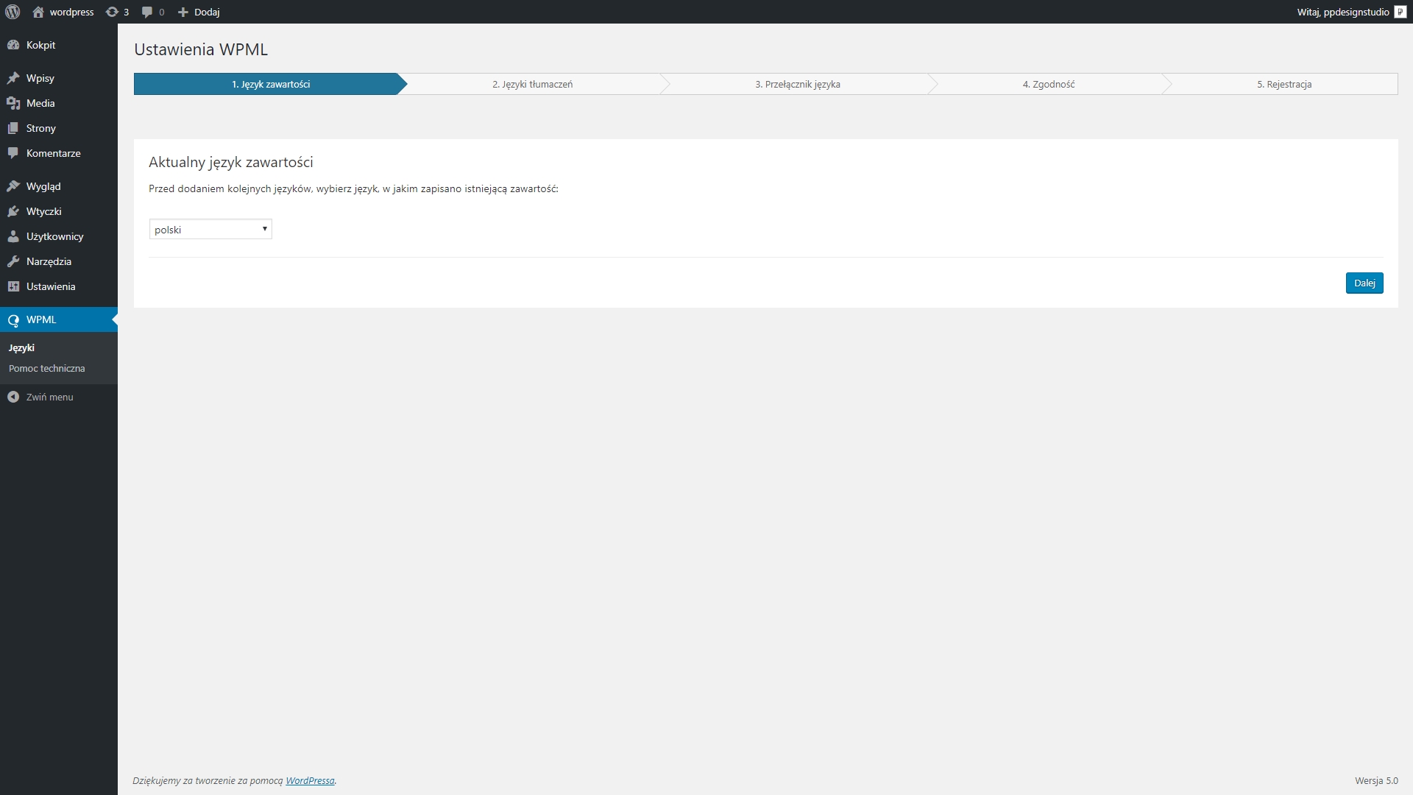1413x795 pixels.
Task: Follow the WordPressa footer link
Action: click(310, 780)
